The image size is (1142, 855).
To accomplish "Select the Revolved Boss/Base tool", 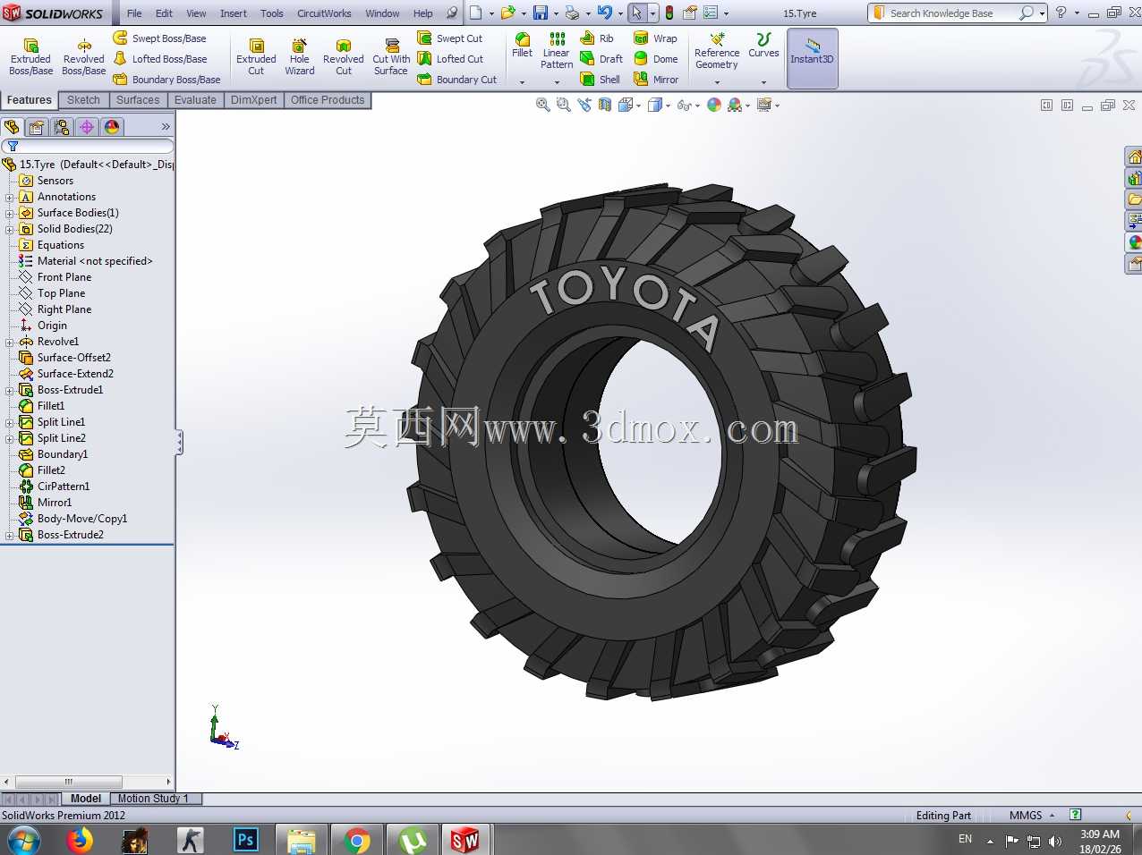I will [x=84, y=57].
